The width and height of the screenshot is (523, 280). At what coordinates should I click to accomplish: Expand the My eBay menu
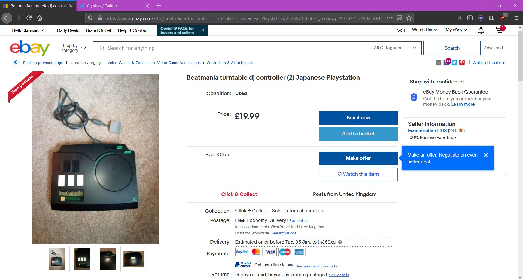456,30
